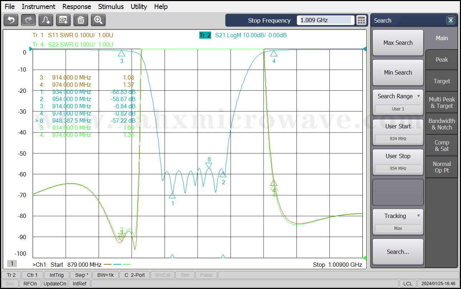Click the trash delete icon

tap(81, 20)
